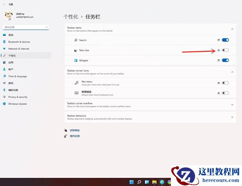242x186 pixels.
Task: Open the Accessibility category in sidebar
Action: pos(26,90)
